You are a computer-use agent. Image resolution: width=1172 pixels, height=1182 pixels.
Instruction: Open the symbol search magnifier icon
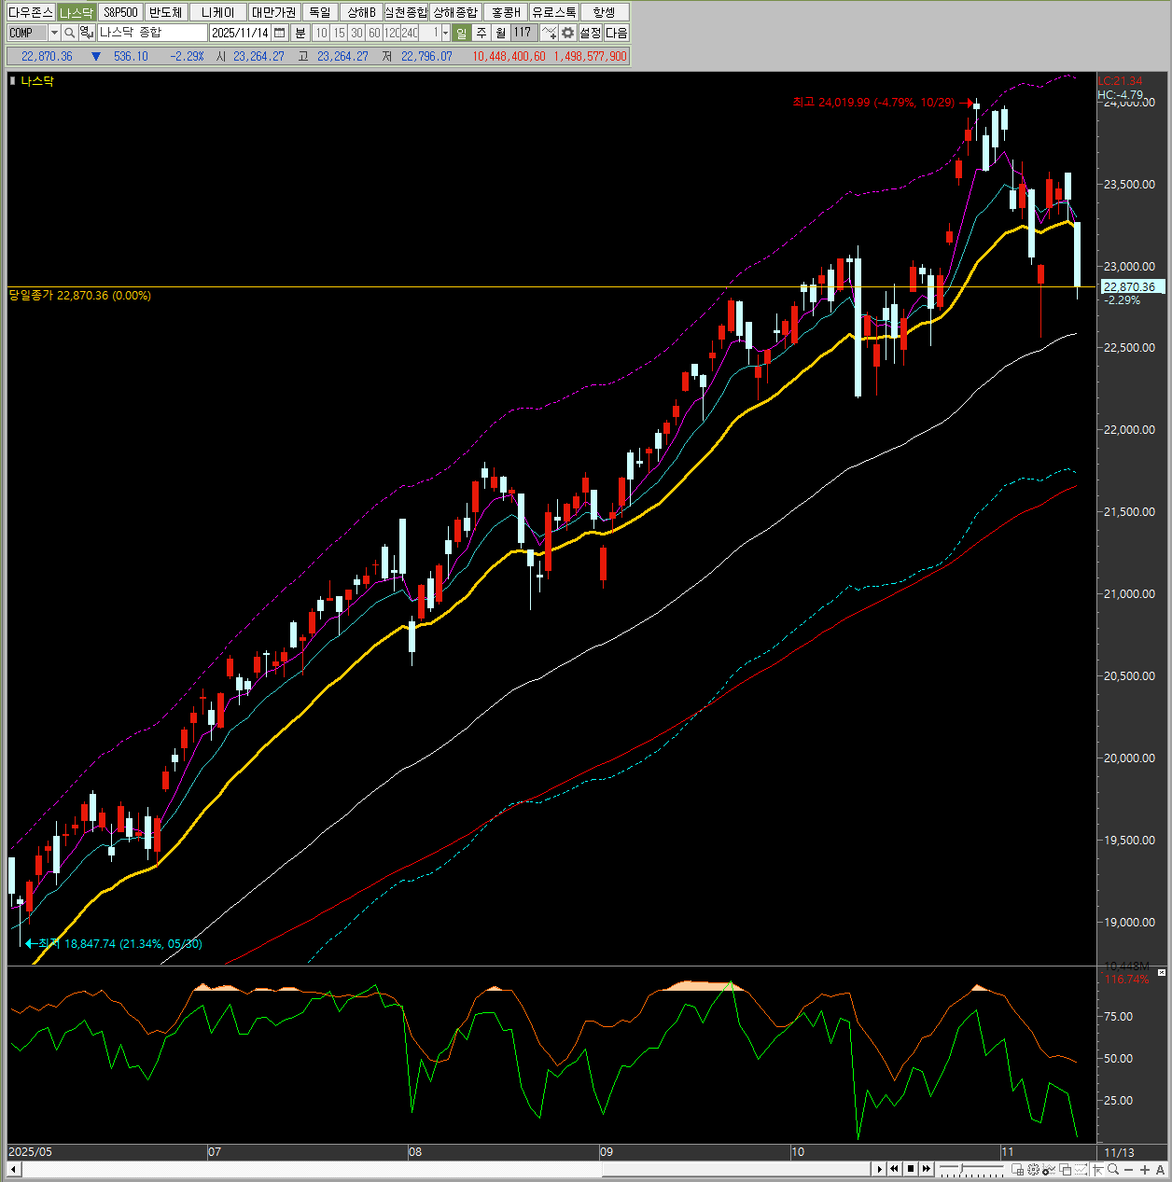(x=69, y=33)
